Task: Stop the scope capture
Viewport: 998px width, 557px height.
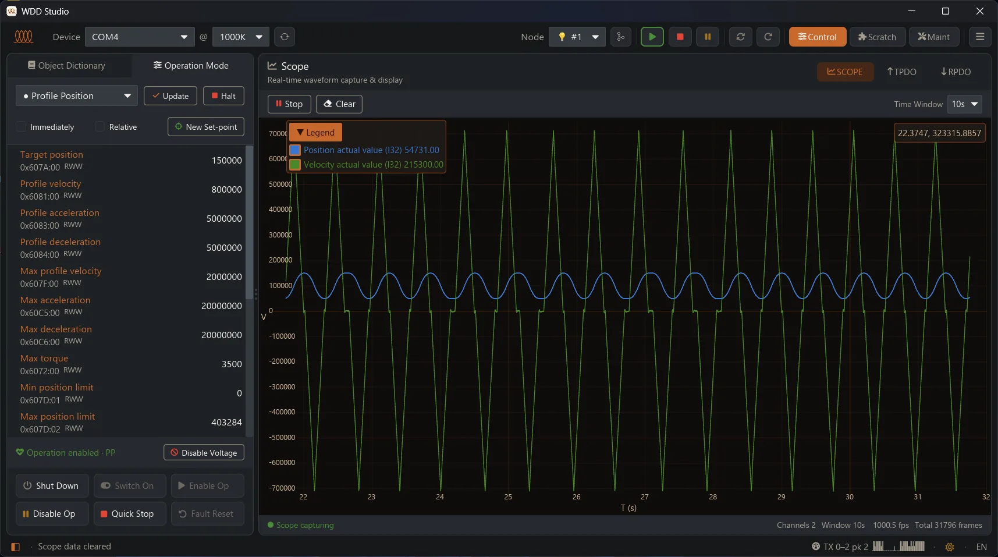Action: point(289,104)
